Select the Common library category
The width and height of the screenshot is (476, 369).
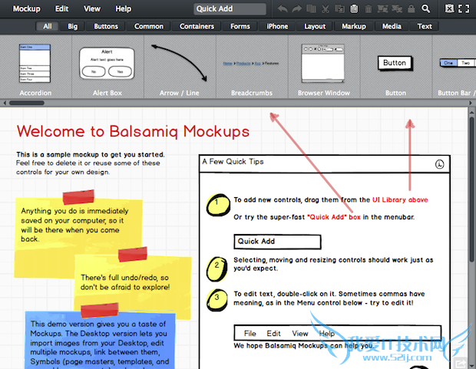click(149, 26)
